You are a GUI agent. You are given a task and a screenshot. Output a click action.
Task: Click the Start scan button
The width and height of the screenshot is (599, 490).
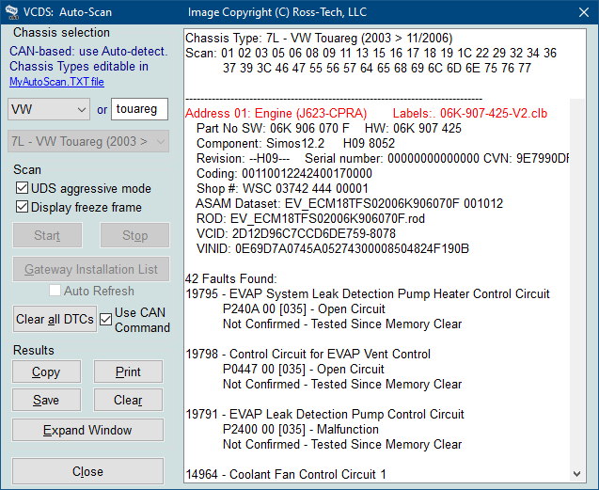click(47, 235)
